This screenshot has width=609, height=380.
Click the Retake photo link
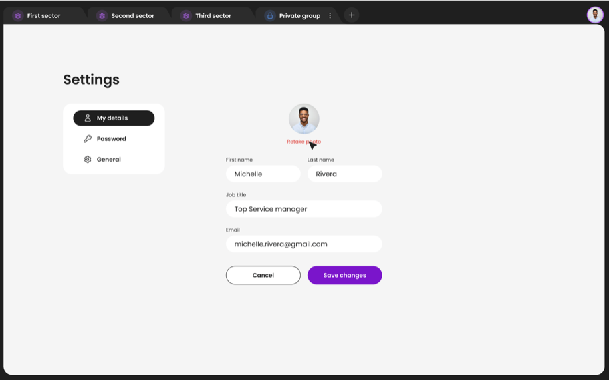(x=303, y=142)
